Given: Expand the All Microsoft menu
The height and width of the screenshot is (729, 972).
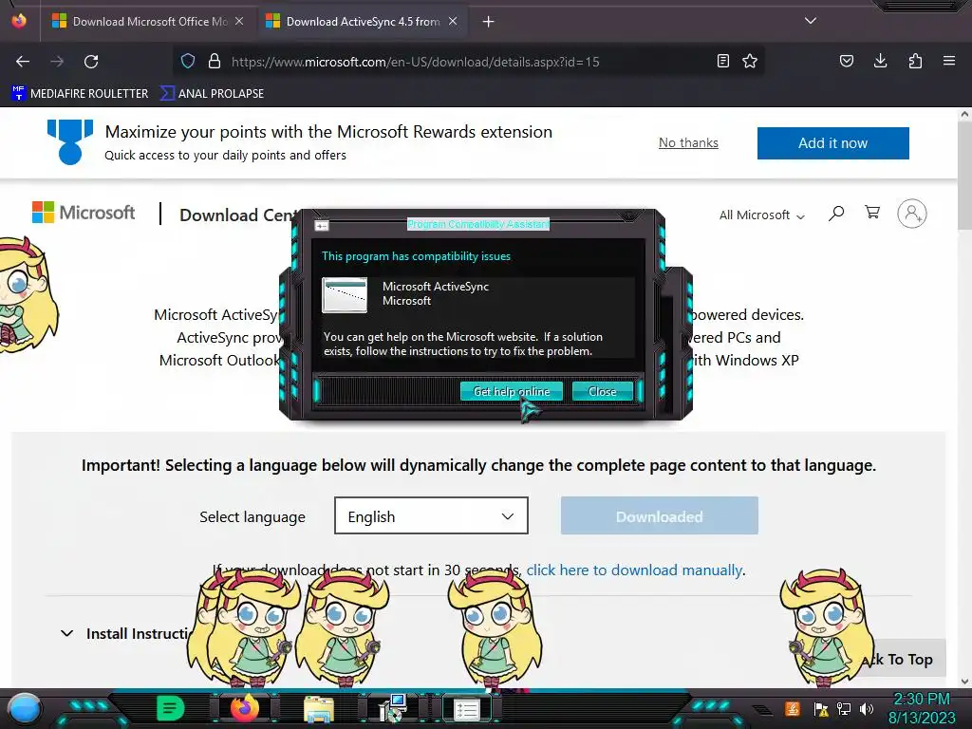Looking at the screenshot, I should coord(762,215).
